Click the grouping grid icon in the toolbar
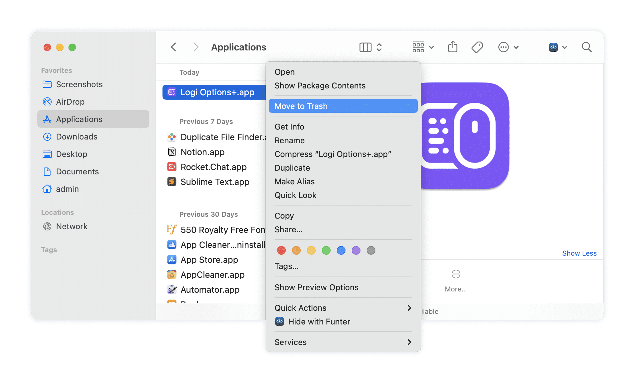 click(x=418, y=47)
